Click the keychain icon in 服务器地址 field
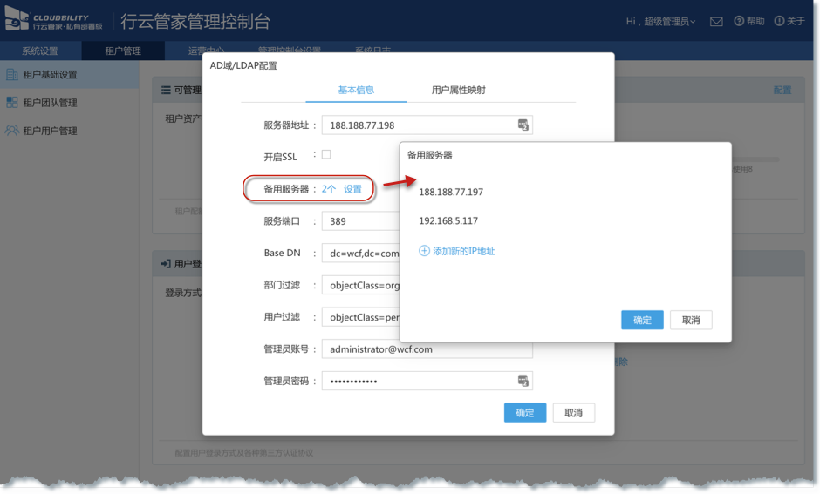Viewport: 820px width, 494px height. (x=523, y=125)
